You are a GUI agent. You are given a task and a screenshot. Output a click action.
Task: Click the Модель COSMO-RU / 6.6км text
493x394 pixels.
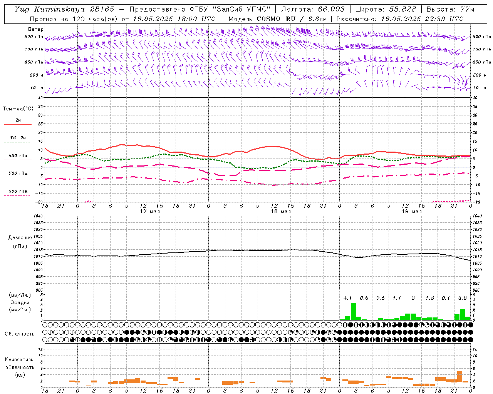pyautogui.click(x=278, y=19)
